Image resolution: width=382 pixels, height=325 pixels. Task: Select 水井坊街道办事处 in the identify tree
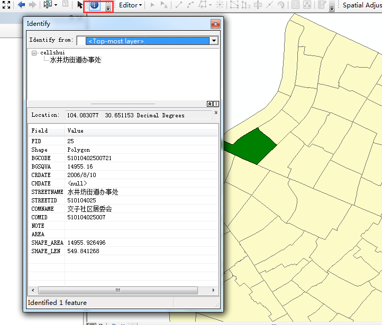[x=75, y=60]
